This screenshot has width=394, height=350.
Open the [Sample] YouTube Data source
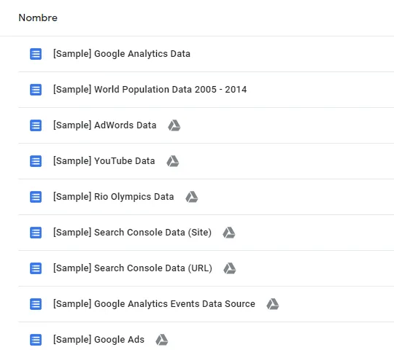[x=104, y=161]
